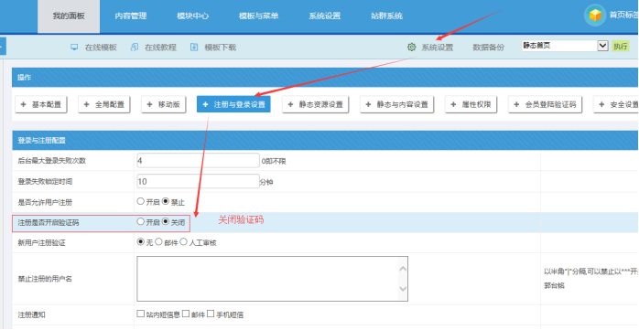The image size is (639, 330).
Task: Click the gear icon beside 系统设置
Action: pyautogui.click(x=411, y=47)
